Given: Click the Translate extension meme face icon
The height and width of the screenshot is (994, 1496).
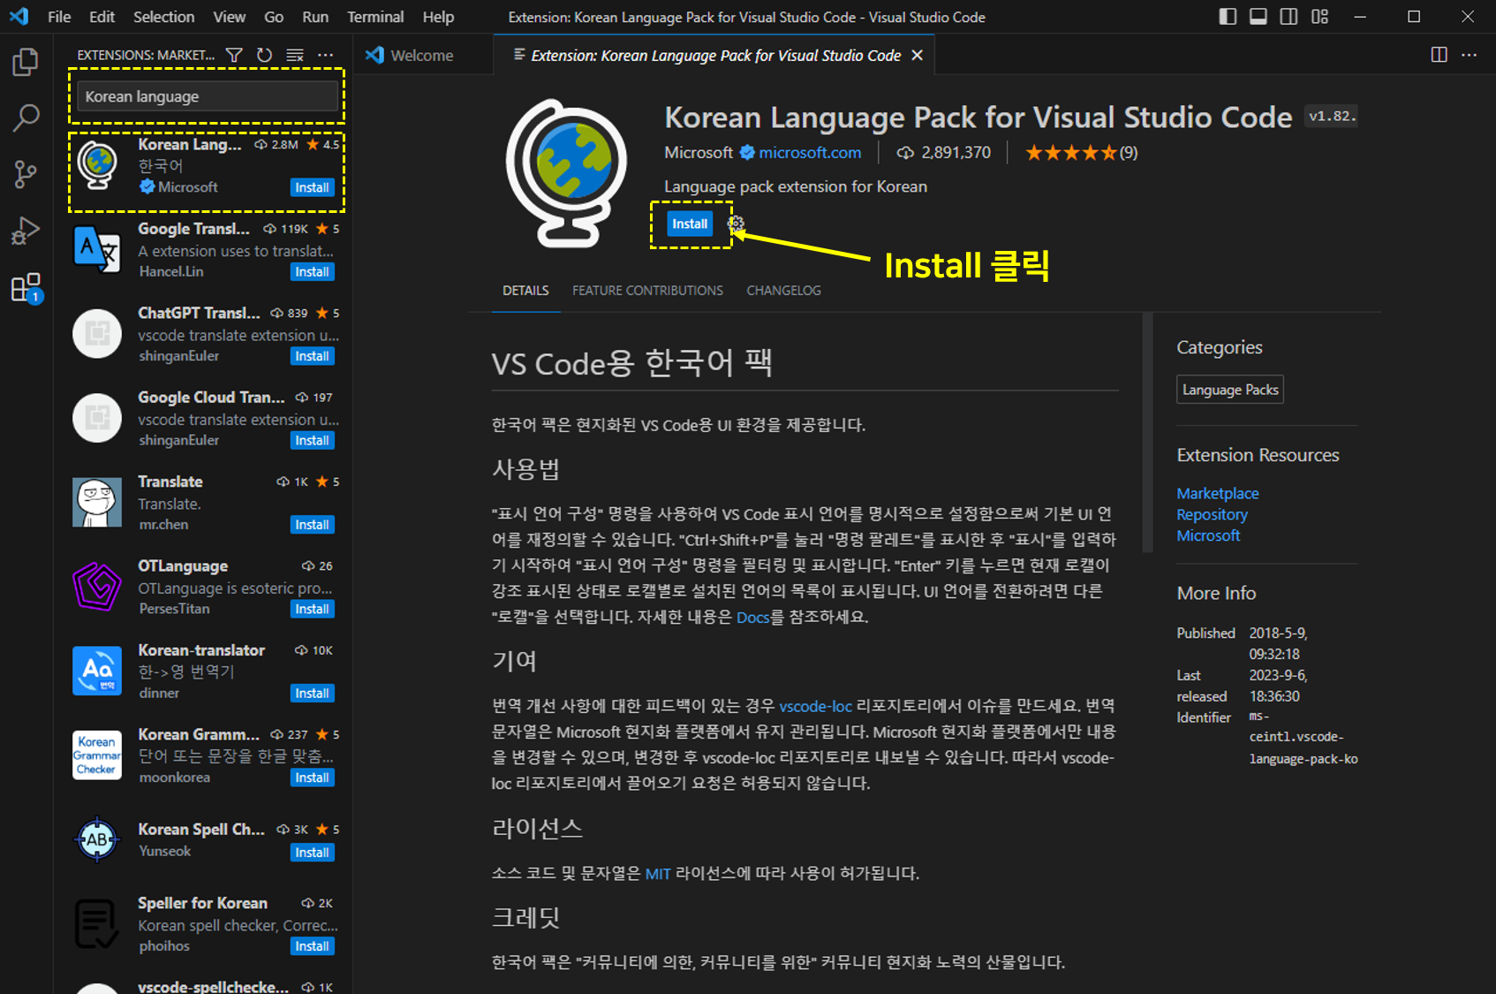Looking at the screenshot, I should [x=97, y=503].
